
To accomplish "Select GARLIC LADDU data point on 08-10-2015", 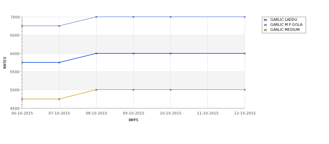I will [x=96, y=53].
